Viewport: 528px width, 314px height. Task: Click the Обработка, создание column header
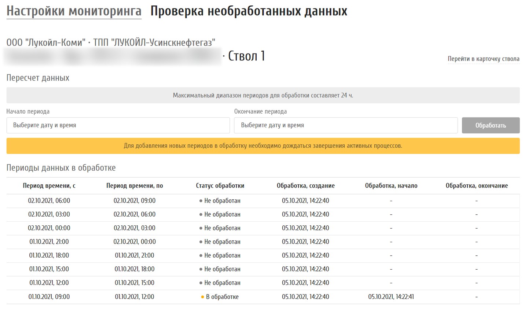pos(305,186)
